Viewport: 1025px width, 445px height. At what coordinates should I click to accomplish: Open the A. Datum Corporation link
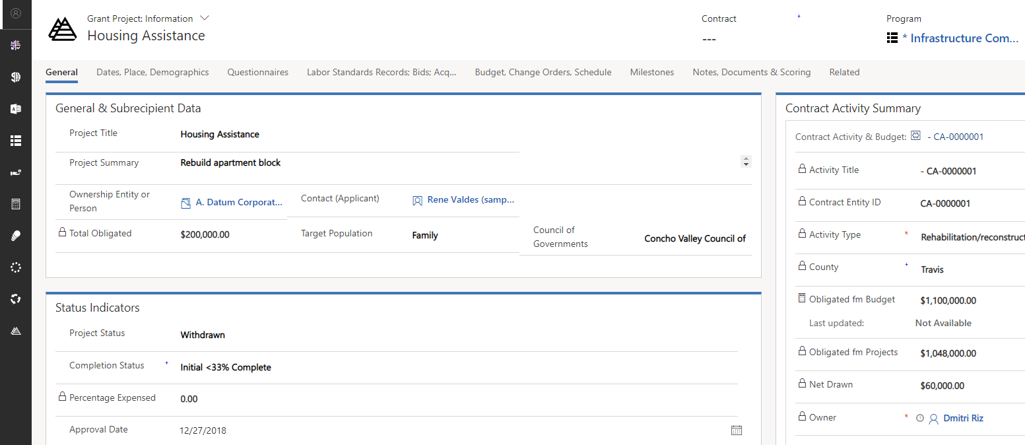(238, 202)
